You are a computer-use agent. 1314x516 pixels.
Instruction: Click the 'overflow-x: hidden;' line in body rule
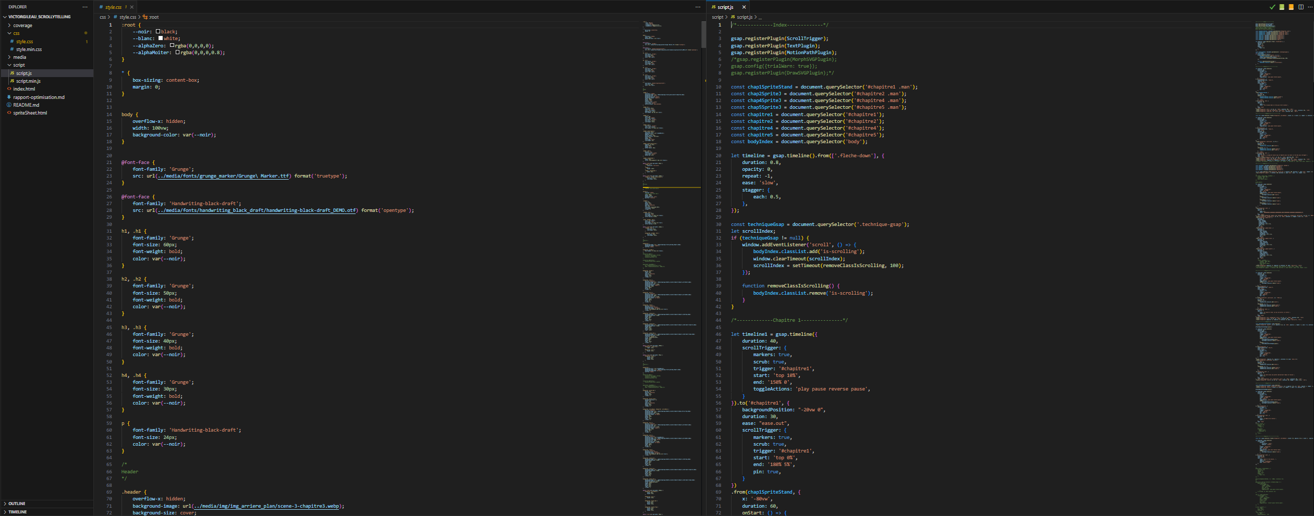[159, 121]
